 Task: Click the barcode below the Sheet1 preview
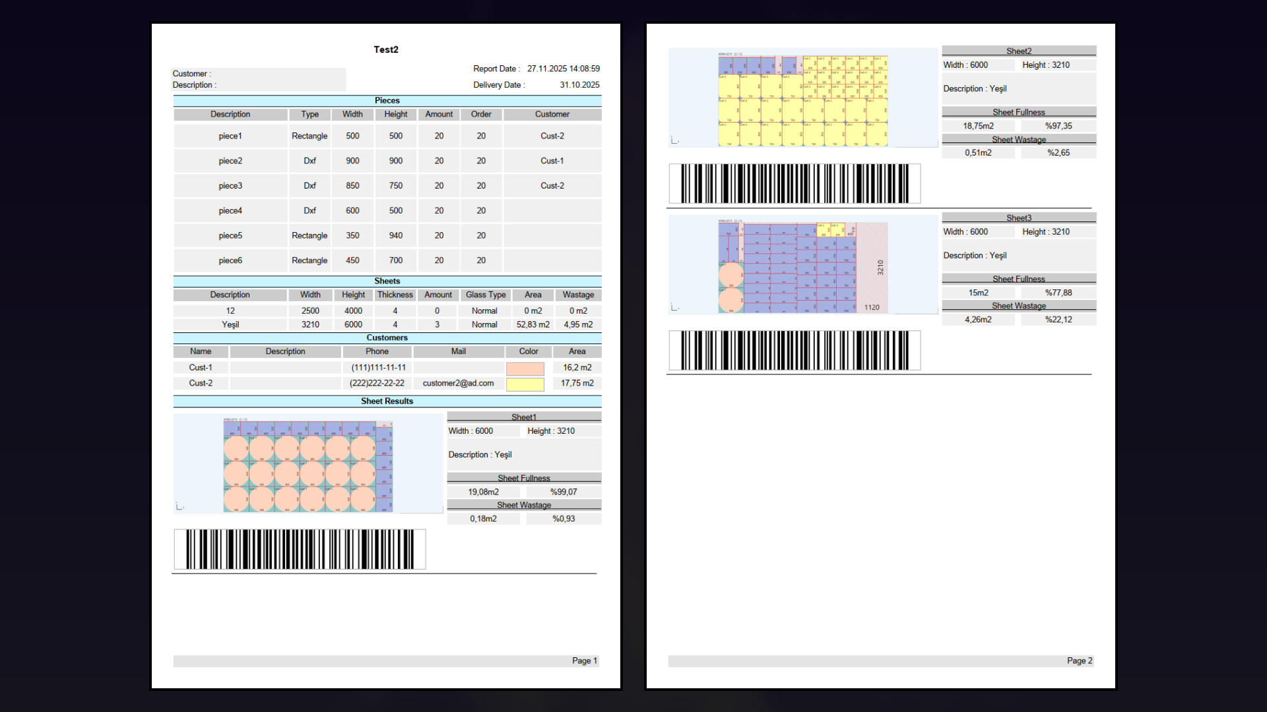click(x=300, y=549)
